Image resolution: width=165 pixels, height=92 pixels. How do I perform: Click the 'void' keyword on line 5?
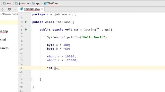(x=69, y=30)
